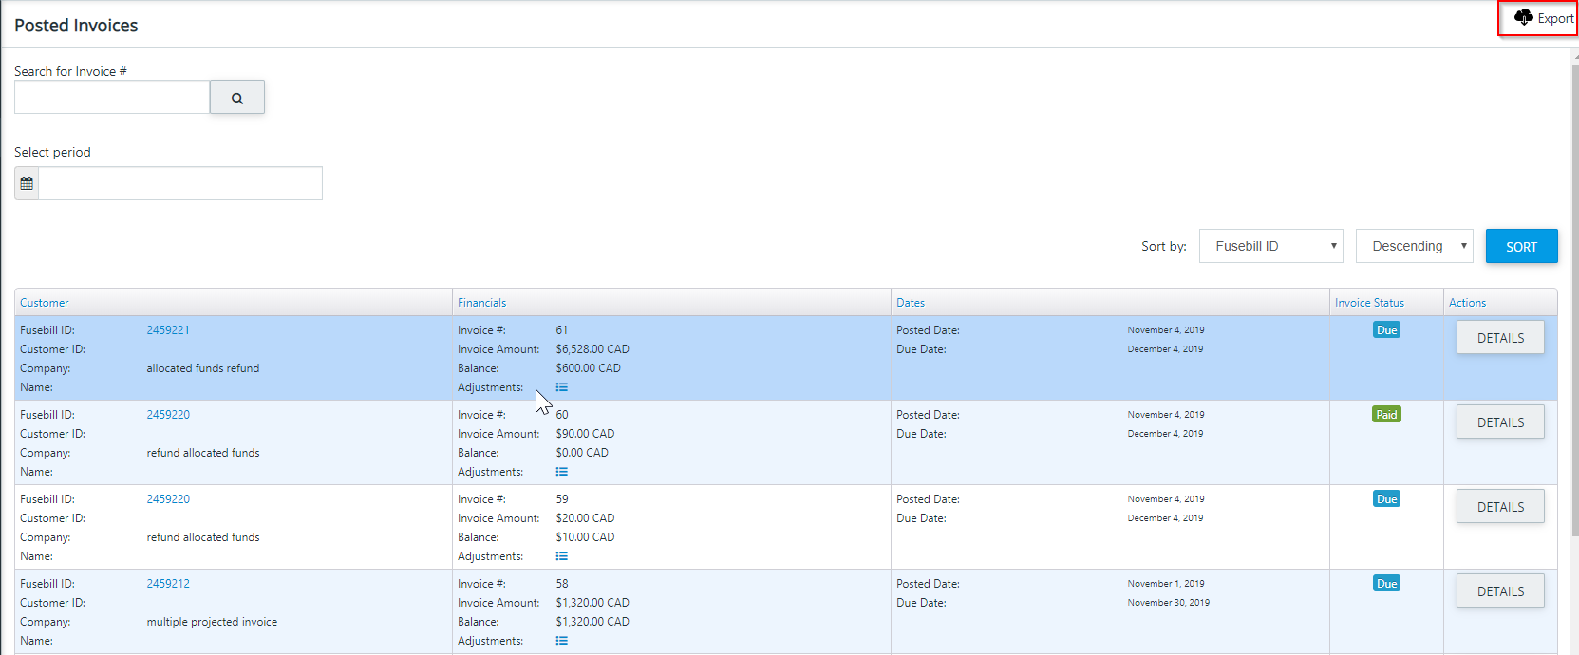Screen dimensions: 1579x655
Task: Open DETAILS for invoice 58
Action: (1500, 591)
